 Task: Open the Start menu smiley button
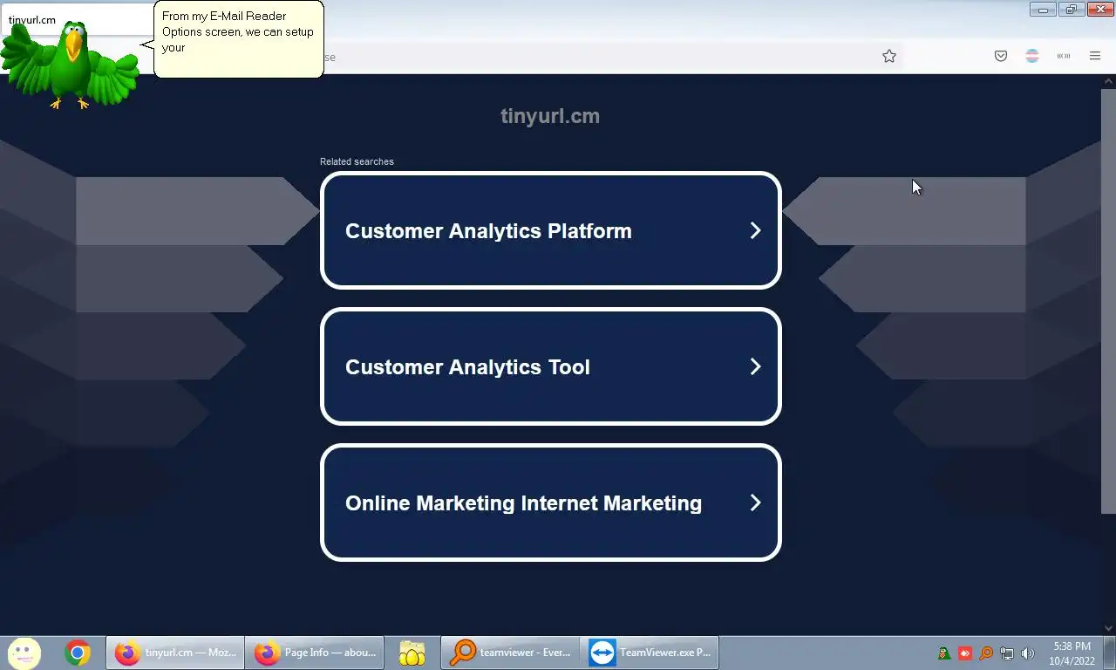[x=24, y=653]
